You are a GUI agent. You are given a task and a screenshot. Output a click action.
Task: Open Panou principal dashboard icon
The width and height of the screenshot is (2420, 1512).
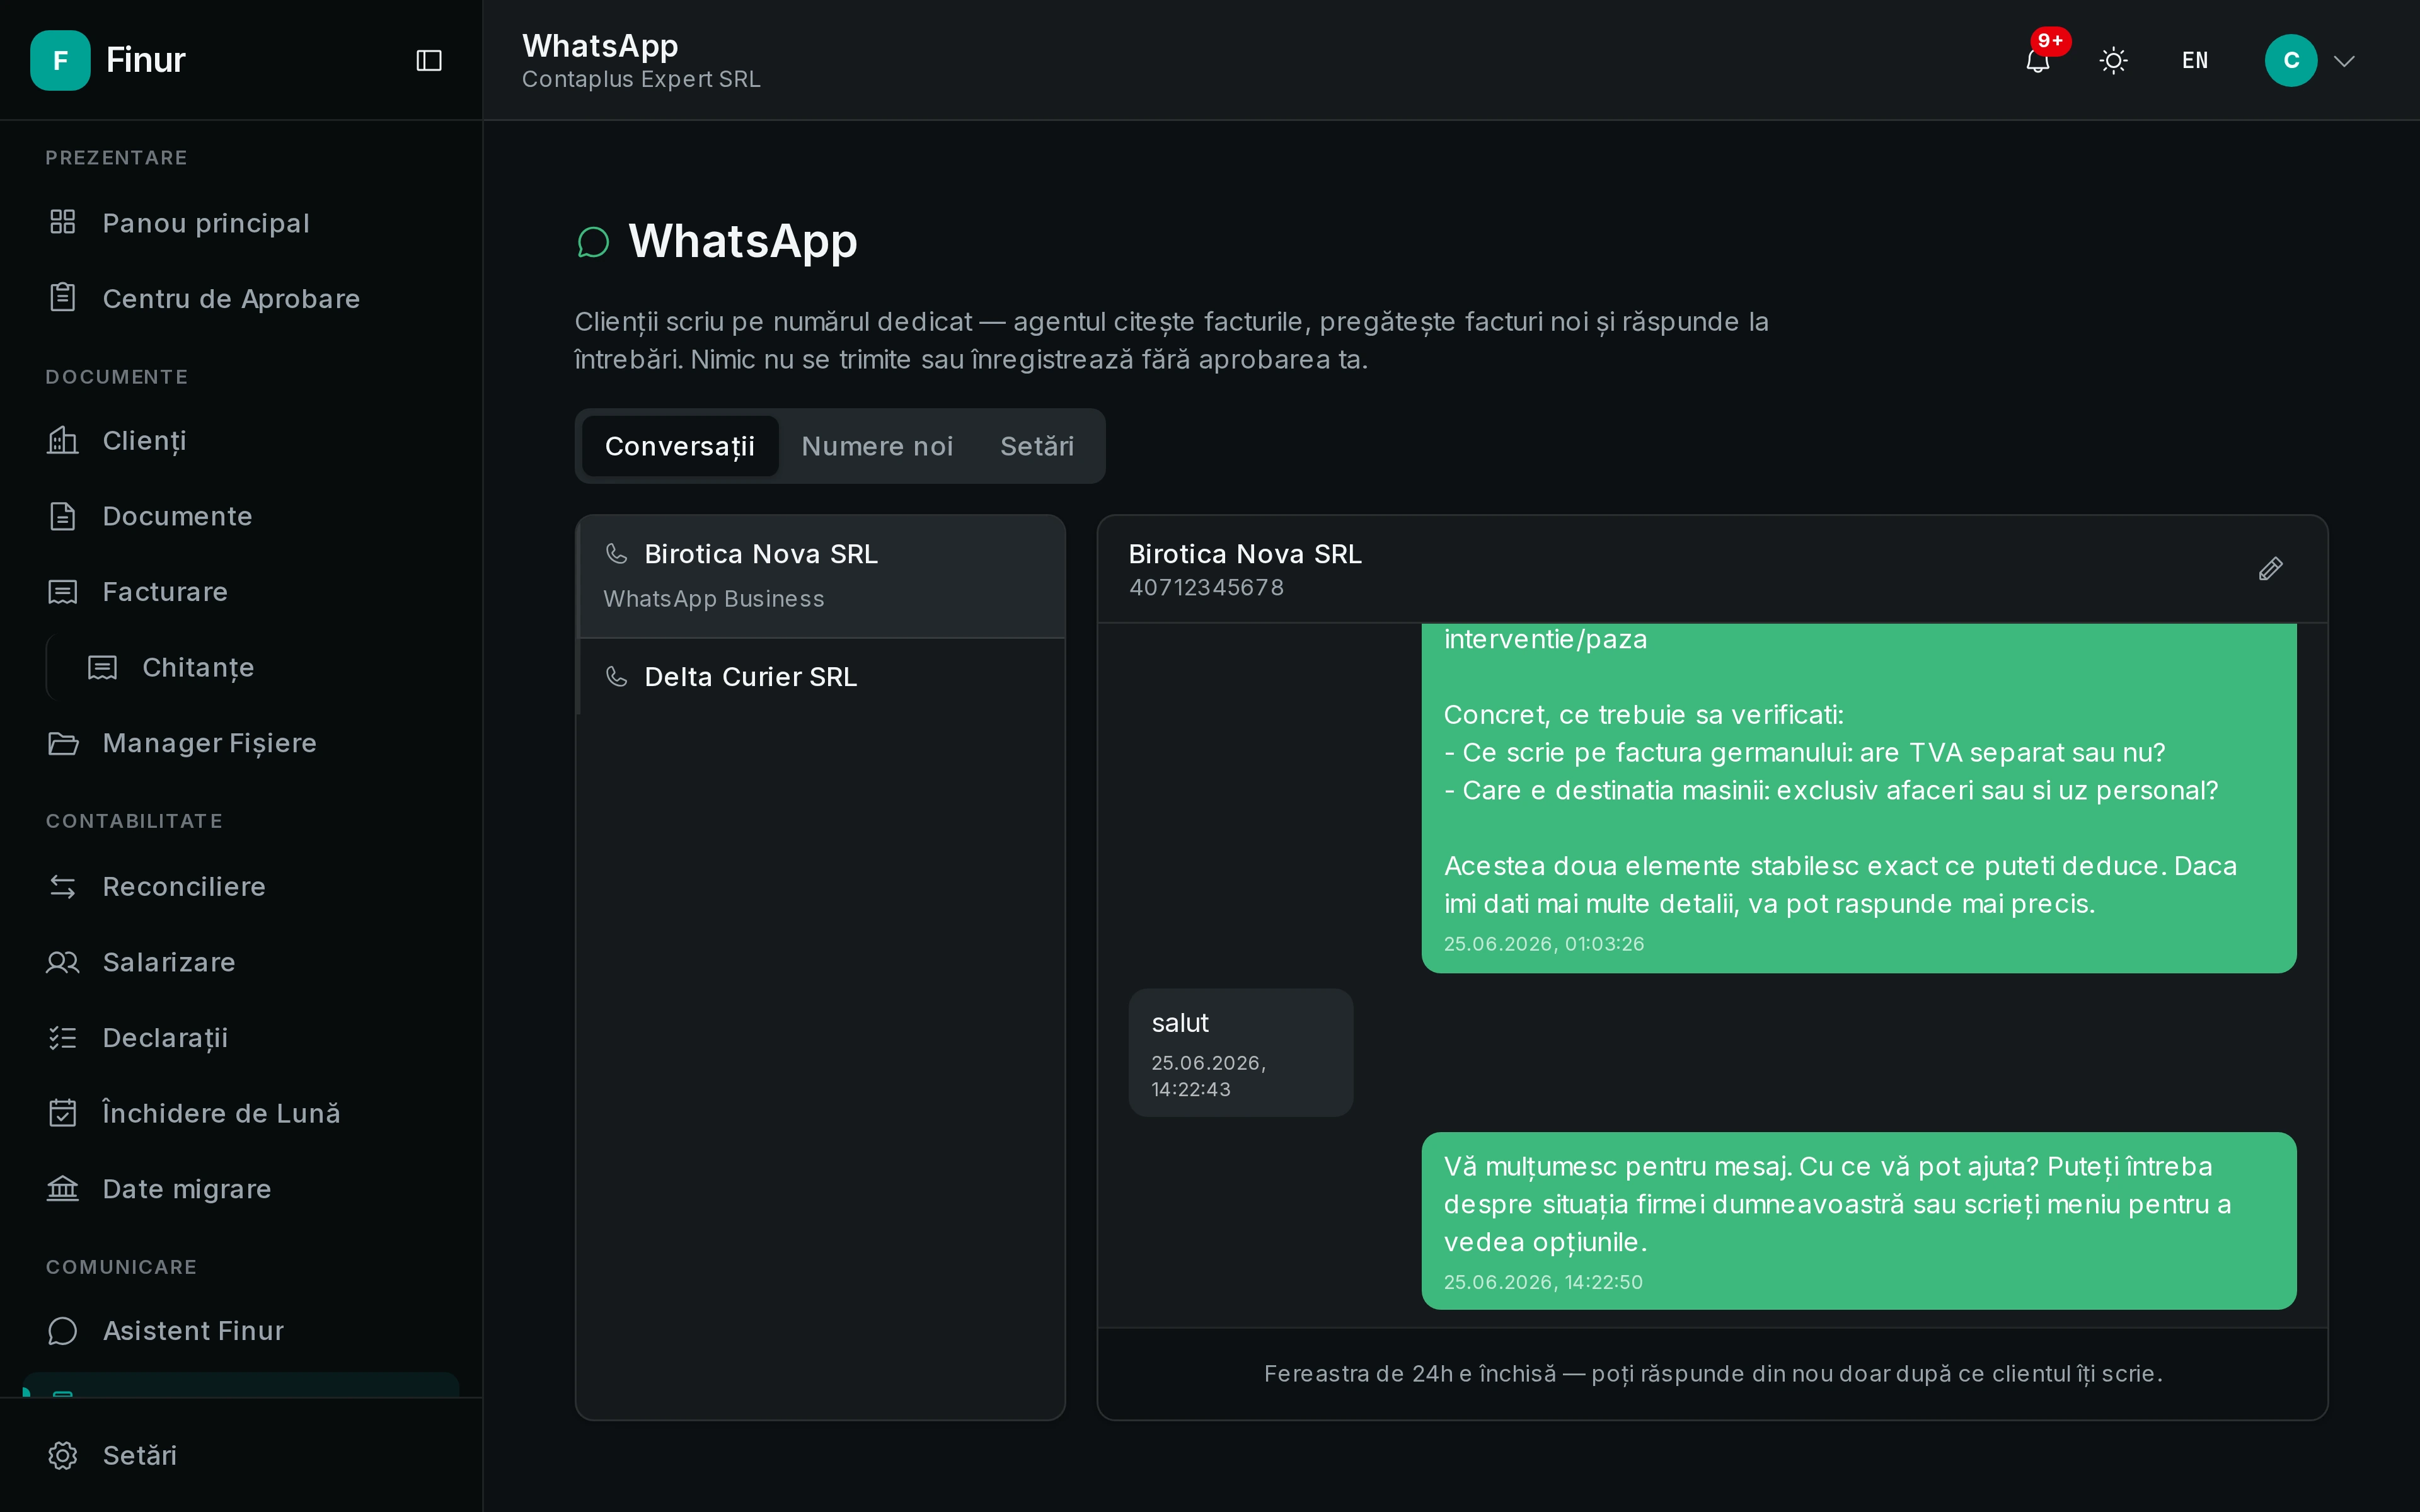[x=63, y=222]
